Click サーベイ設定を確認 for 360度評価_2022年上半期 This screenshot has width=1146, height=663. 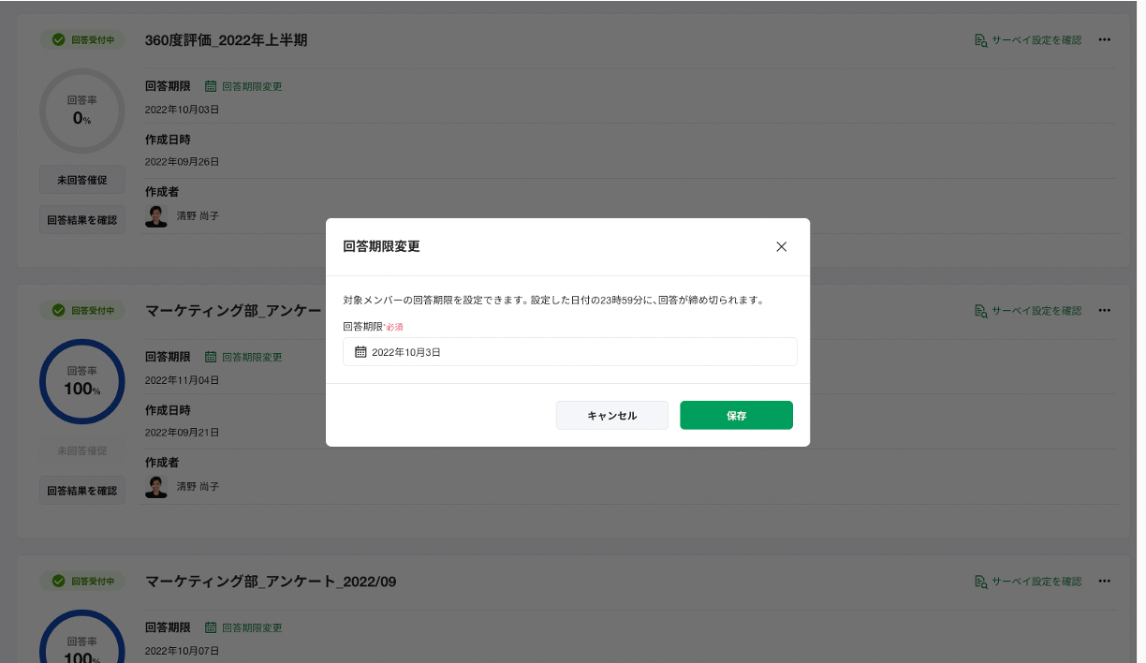[x=1027, y=40]
